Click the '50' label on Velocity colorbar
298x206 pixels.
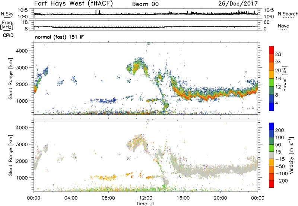click(278, 145)
